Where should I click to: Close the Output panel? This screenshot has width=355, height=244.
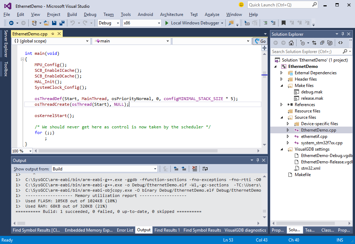click(264, 160)
